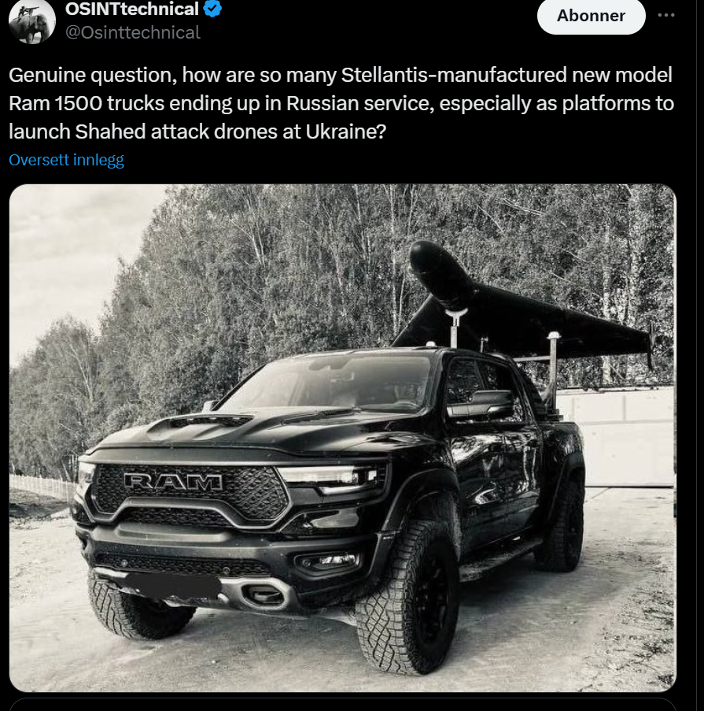Click the blue verified checkmark badge

[212, 9]
